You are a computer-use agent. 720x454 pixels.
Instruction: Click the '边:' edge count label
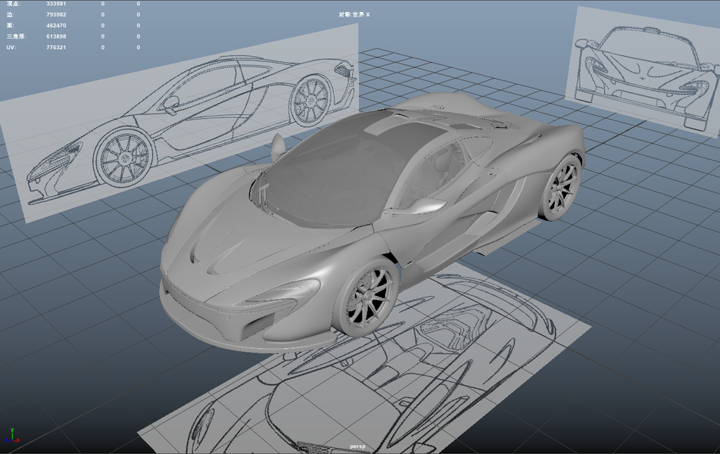tap(10, 14)
